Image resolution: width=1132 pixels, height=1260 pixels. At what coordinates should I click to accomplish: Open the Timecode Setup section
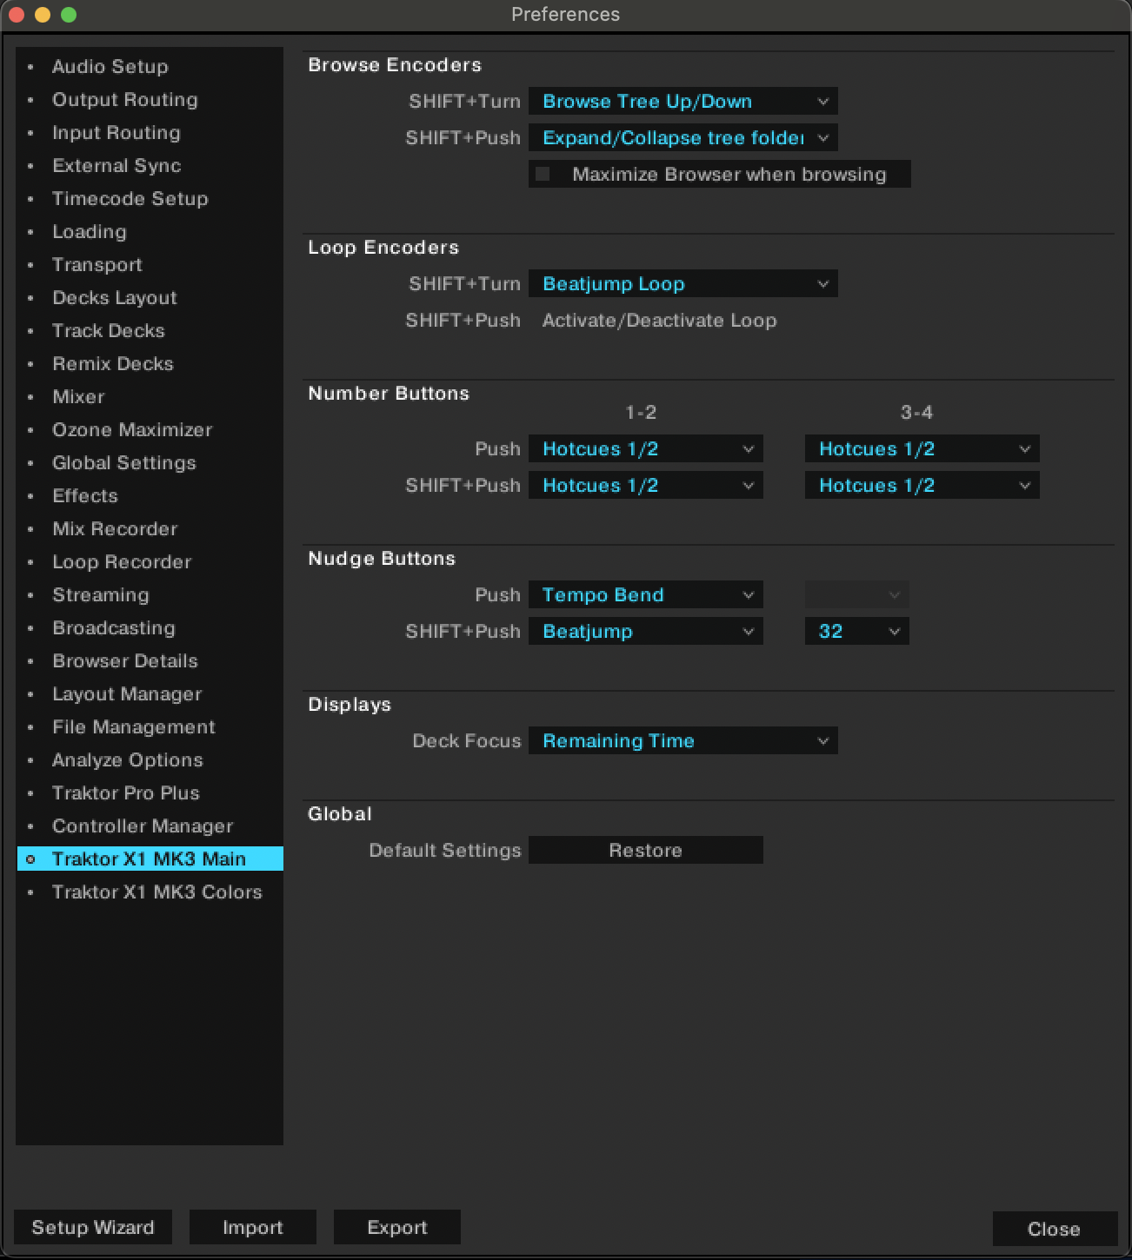(130, 198)
